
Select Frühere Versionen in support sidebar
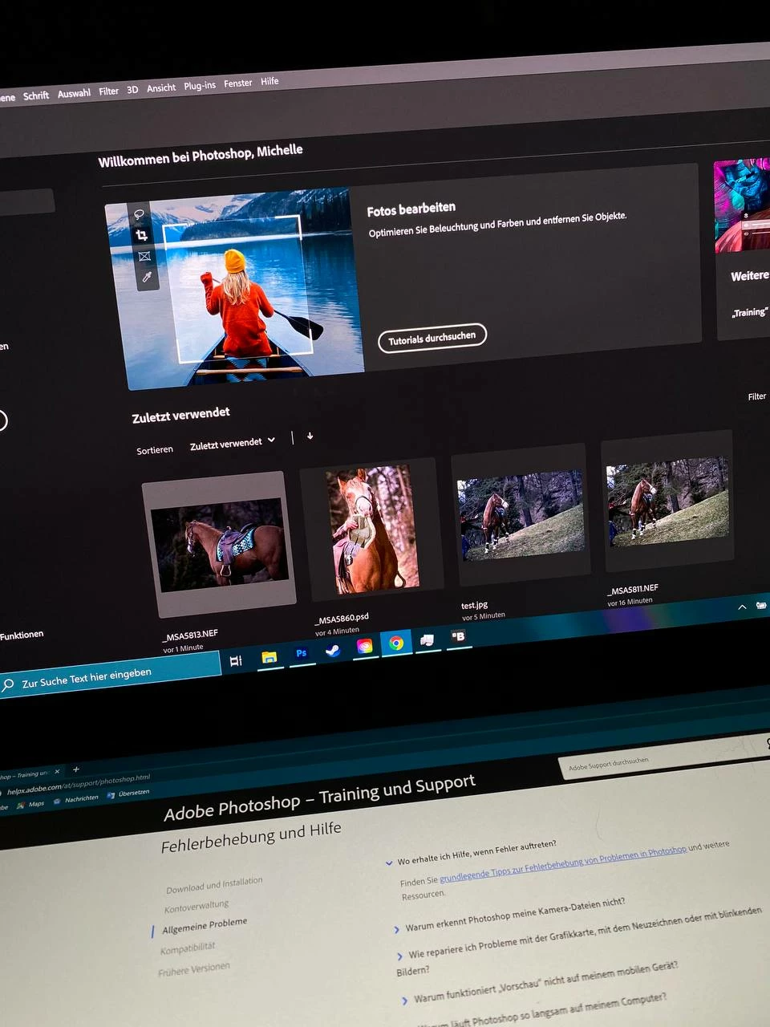(193, 969)
